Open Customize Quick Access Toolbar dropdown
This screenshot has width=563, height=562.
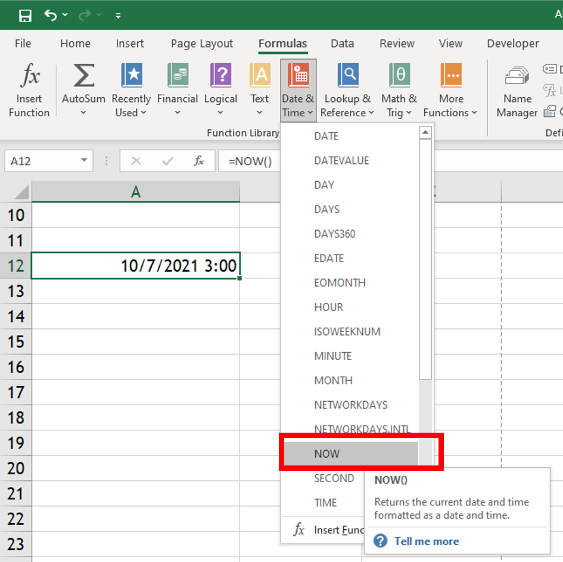point(118,15)
